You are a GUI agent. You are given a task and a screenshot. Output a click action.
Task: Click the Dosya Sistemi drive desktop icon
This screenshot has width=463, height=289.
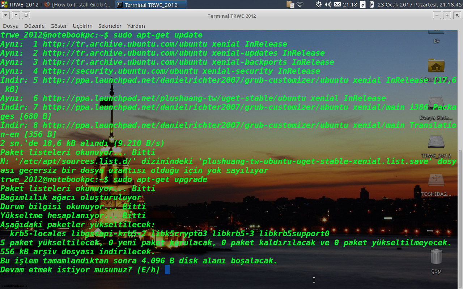click(436, 104)
